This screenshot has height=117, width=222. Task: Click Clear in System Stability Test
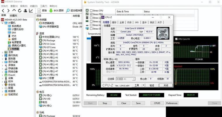[x=124, y=103]
